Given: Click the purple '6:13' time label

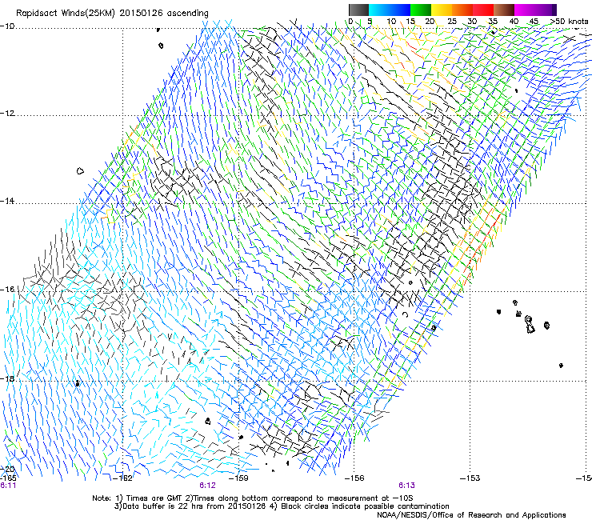Looking at the screenshot, I should [406, 486].
